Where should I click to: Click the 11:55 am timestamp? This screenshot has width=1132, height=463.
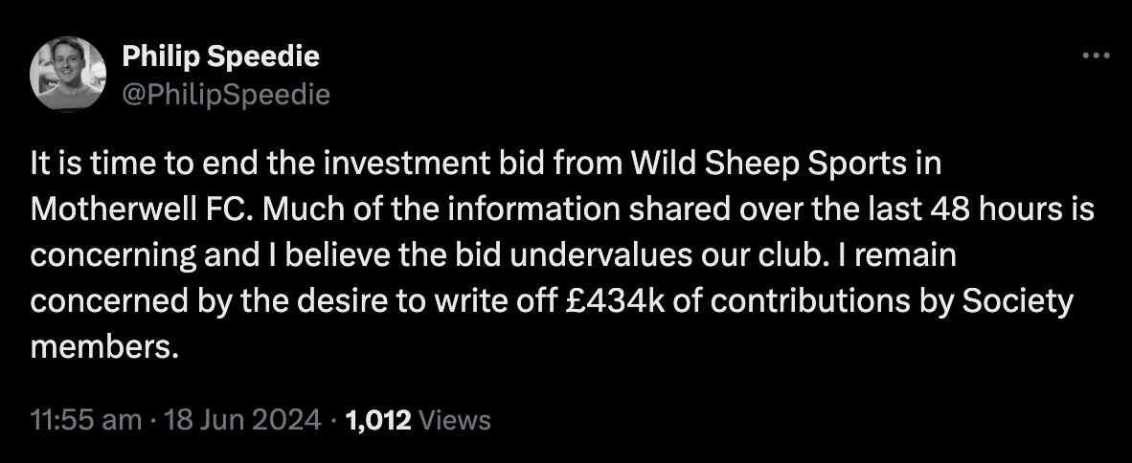point(86,420)
